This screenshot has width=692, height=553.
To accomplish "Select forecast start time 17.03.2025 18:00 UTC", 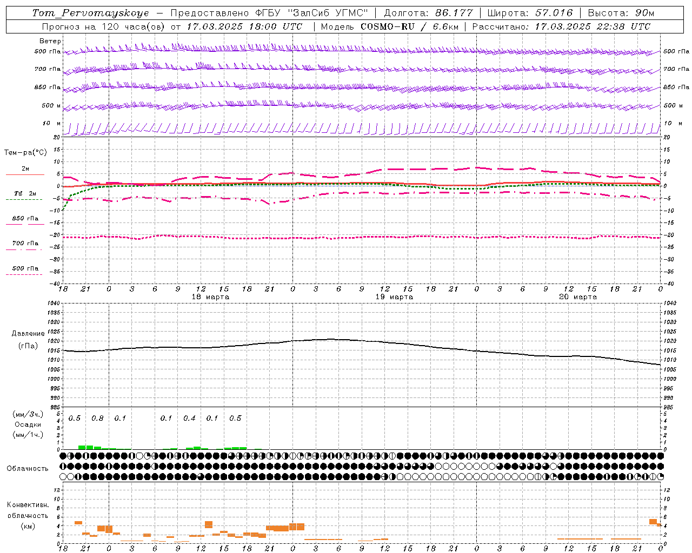I will (x=245, y=26).
